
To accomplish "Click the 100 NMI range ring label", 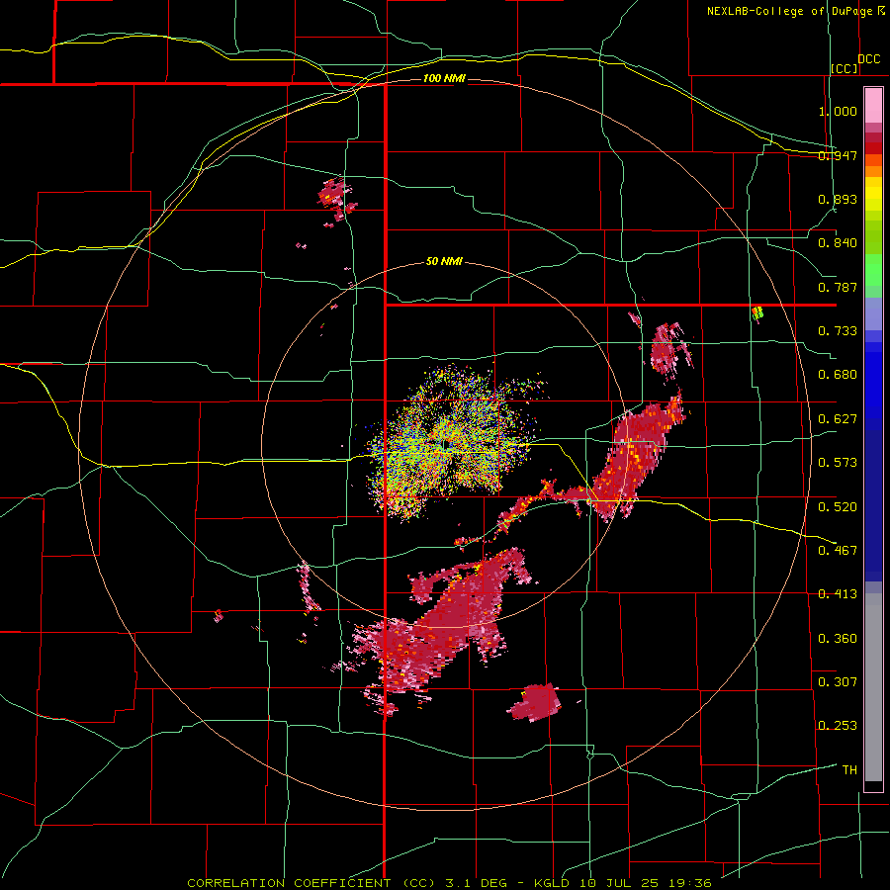I will click(444, 78).
